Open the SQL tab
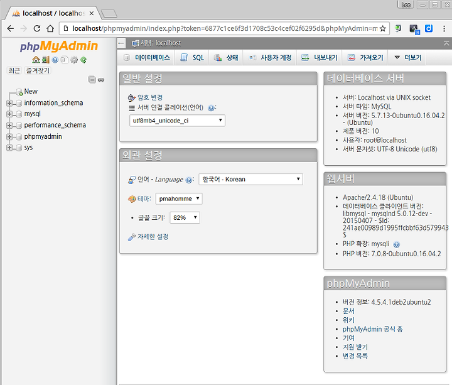 (x=192, y=58)
